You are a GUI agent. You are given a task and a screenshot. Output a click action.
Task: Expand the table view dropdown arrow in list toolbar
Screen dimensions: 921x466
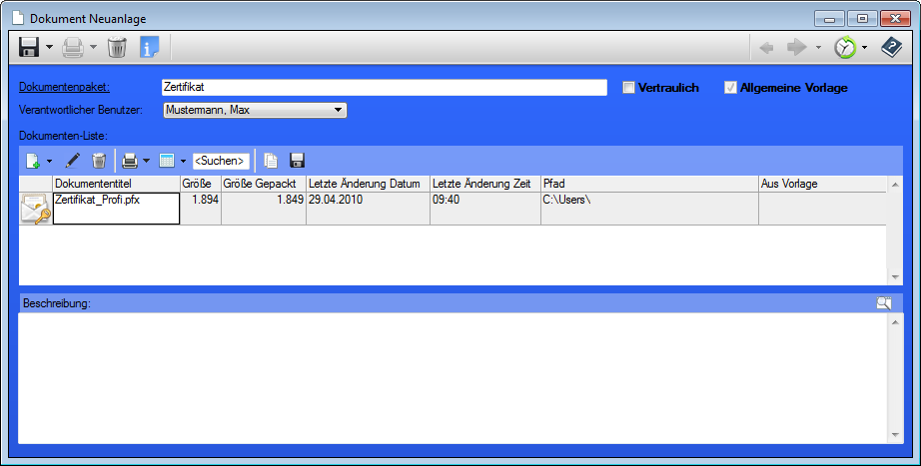[x=183, y=161]
